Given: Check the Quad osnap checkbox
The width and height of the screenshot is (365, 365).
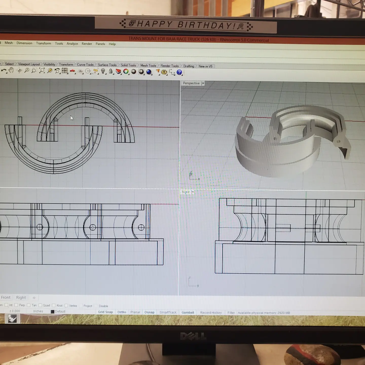Looking at the screenshot, I should 40,305.
